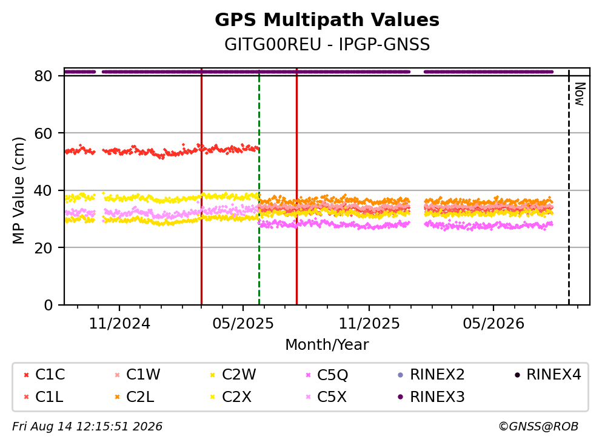This screenshot has height=445, width=602.
Task: Click the RINEX3 purple legend dot
Action: coord(401,397)
